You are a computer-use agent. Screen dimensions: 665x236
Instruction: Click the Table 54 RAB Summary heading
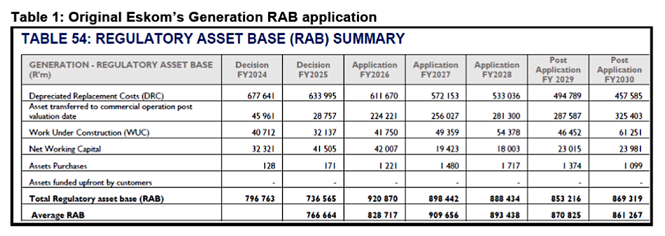[x=213, y=38]
